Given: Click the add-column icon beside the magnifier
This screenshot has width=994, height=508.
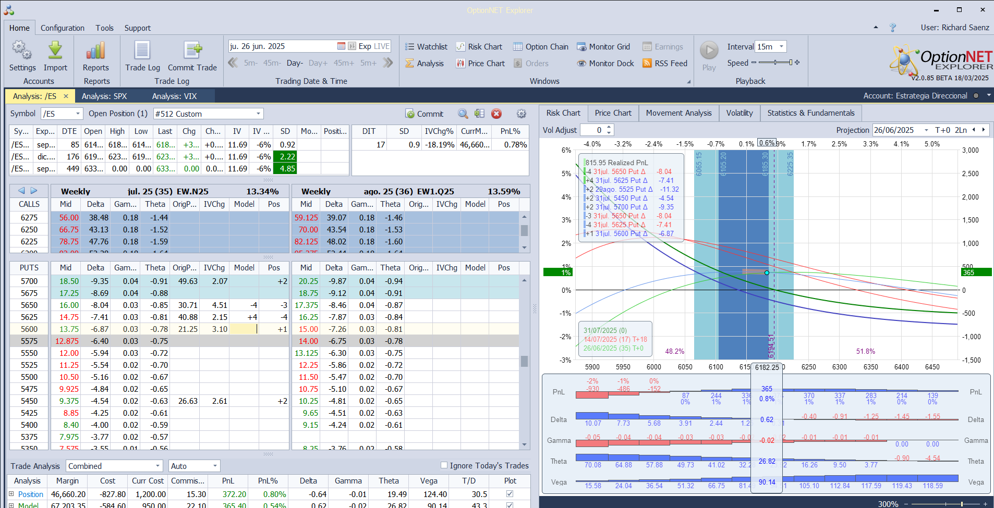Looking at the screenshot, I should [x=479, y=114].
